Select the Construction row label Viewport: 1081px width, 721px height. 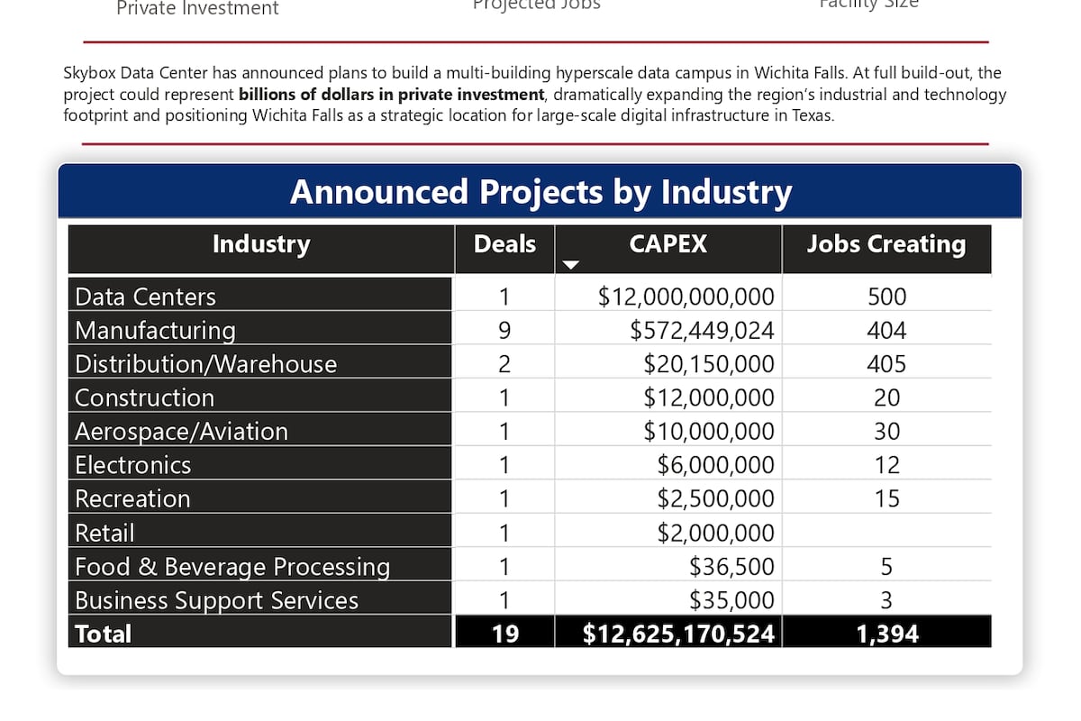144,397
